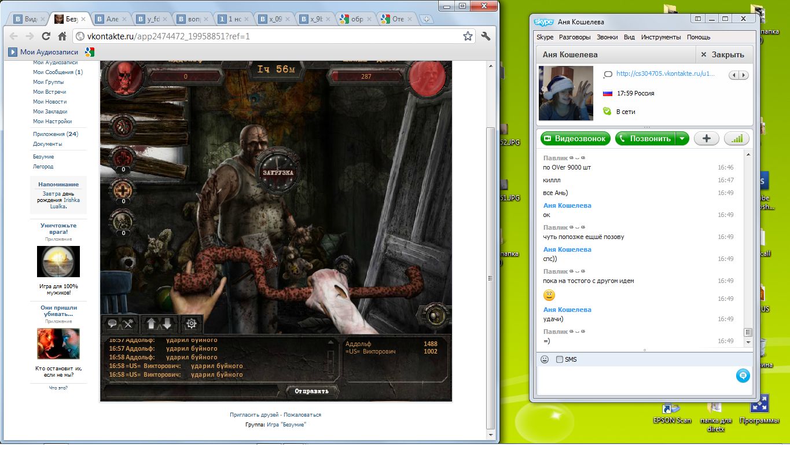Click the right arrow beside Skype mood link

(744, 75)
